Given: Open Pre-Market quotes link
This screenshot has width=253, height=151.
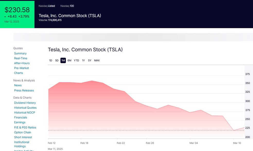Looking at the screenshot, I should point(21,68).
